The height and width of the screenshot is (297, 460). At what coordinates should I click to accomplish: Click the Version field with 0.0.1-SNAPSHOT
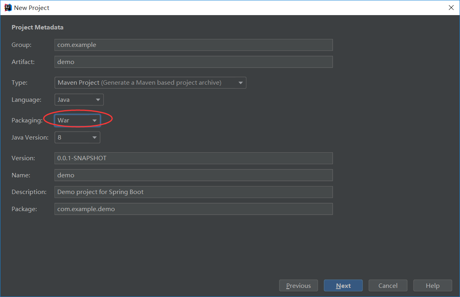(x=193, y=158)
